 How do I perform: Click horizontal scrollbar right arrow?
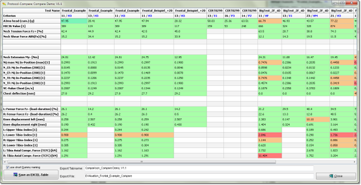pos(354,162)
